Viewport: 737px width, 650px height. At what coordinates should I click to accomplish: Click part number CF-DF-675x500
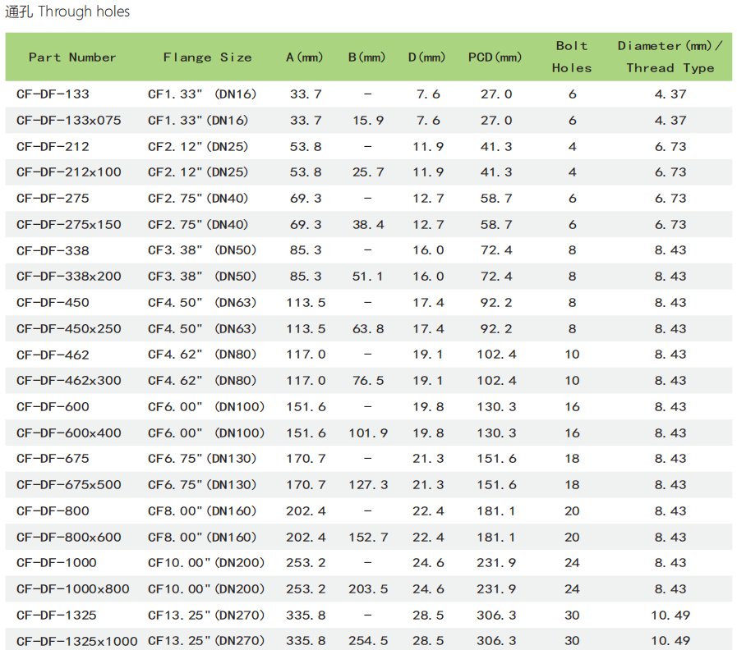point(68,485)
